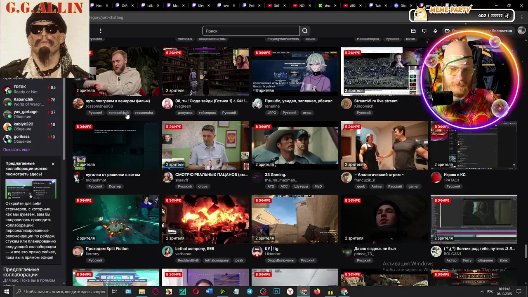
Task: Switch the РУС keyboard language indicator
Action: tap(490, 292)
